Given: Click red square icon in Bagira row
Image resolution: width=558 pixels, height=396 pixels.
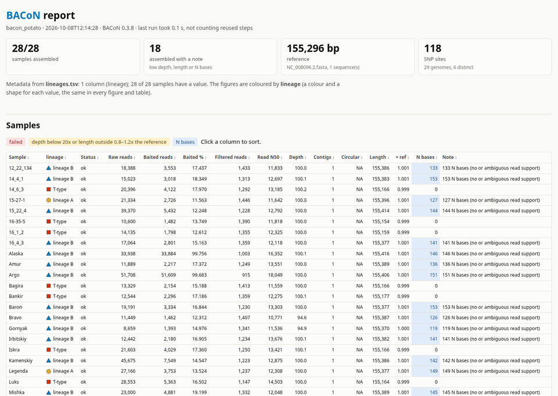Looking at the screenshot, I should click(x=49, y=286).
